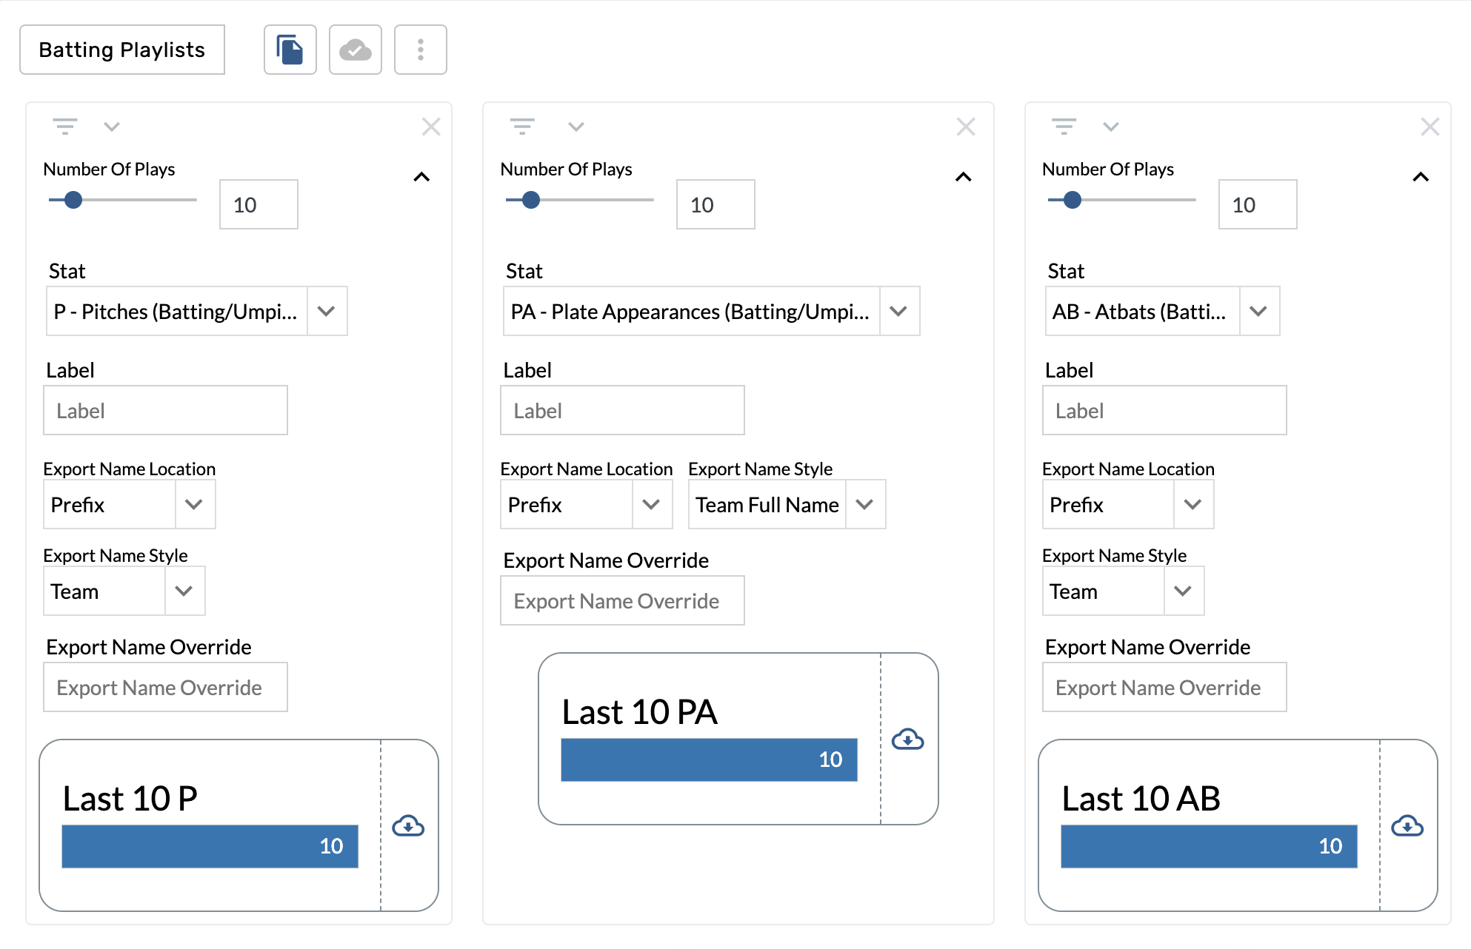Download the Last 10 PA playlist
The height and width of the screenshot is (949, 1471).
907,739
